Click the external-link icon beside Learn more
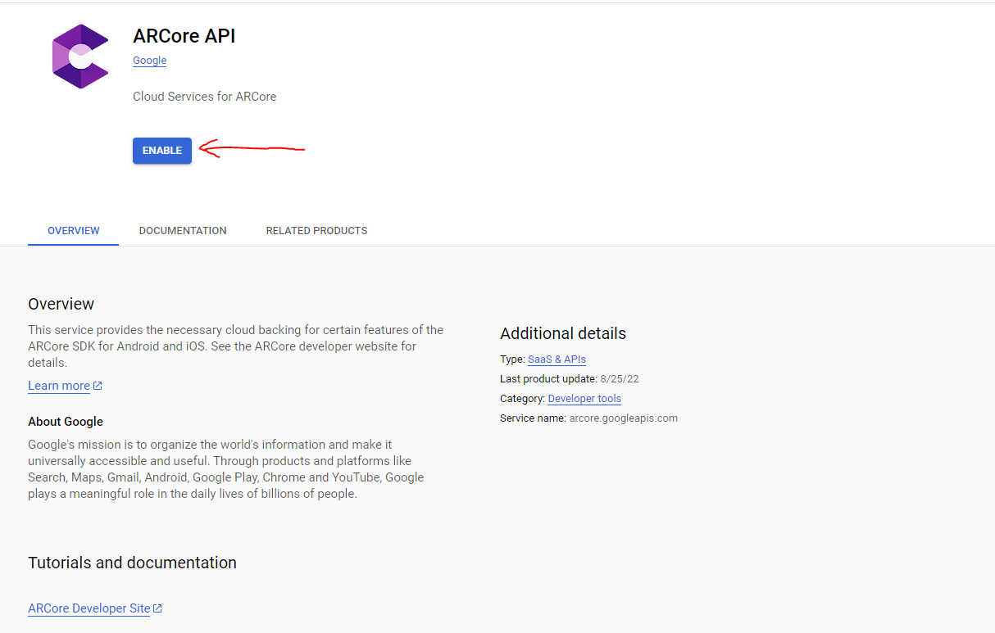Viewport: 995px width, 633px height. 98,386
